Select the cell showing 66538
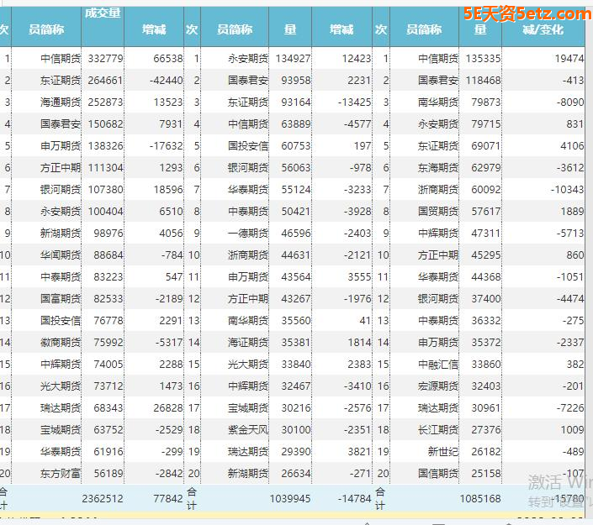Viewport: 593px width, 525px height. tap(168, 59)
